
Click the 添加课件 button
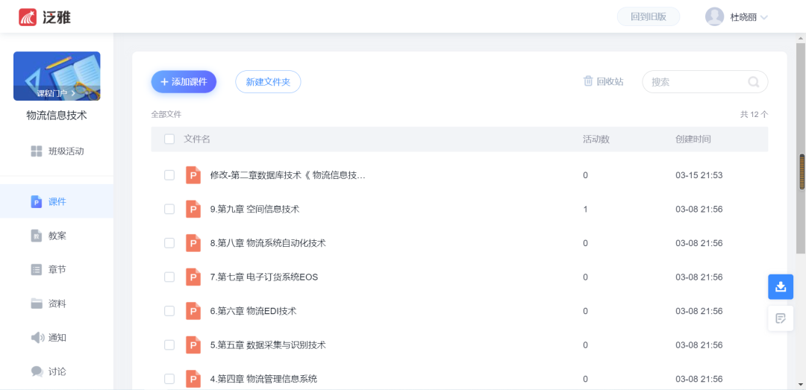click(x=184, y=82)
